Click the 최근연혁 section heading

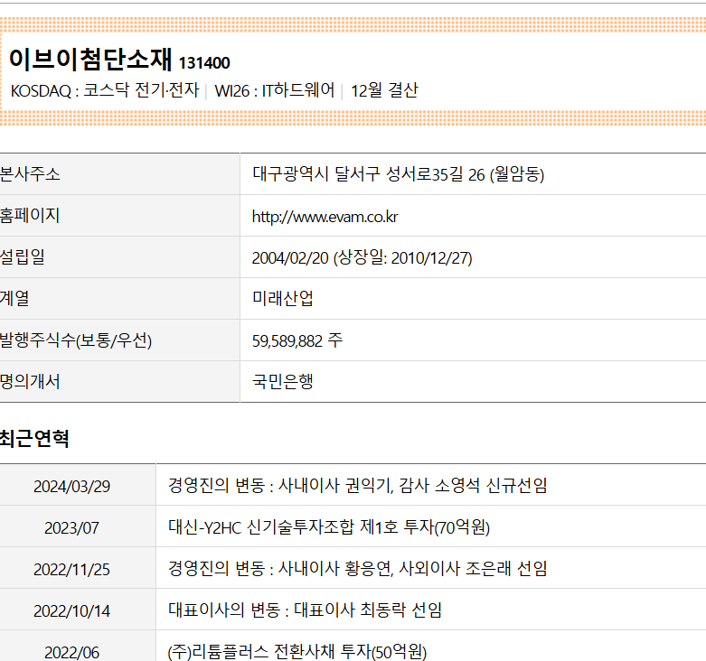[x=34, y=439]
